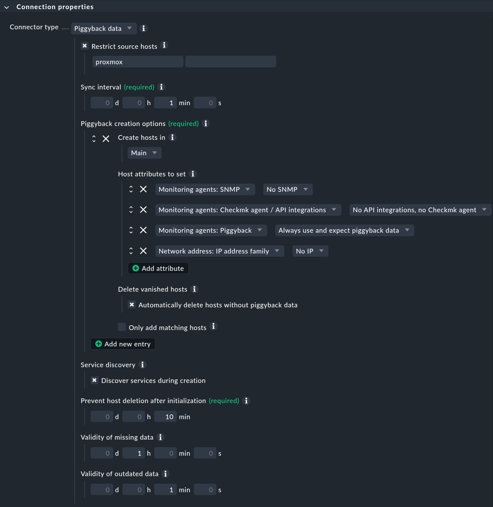Screen dimensions: 493x507
Task: Click reorder handle on Piggyback attribute row
Action: point(131,230)
